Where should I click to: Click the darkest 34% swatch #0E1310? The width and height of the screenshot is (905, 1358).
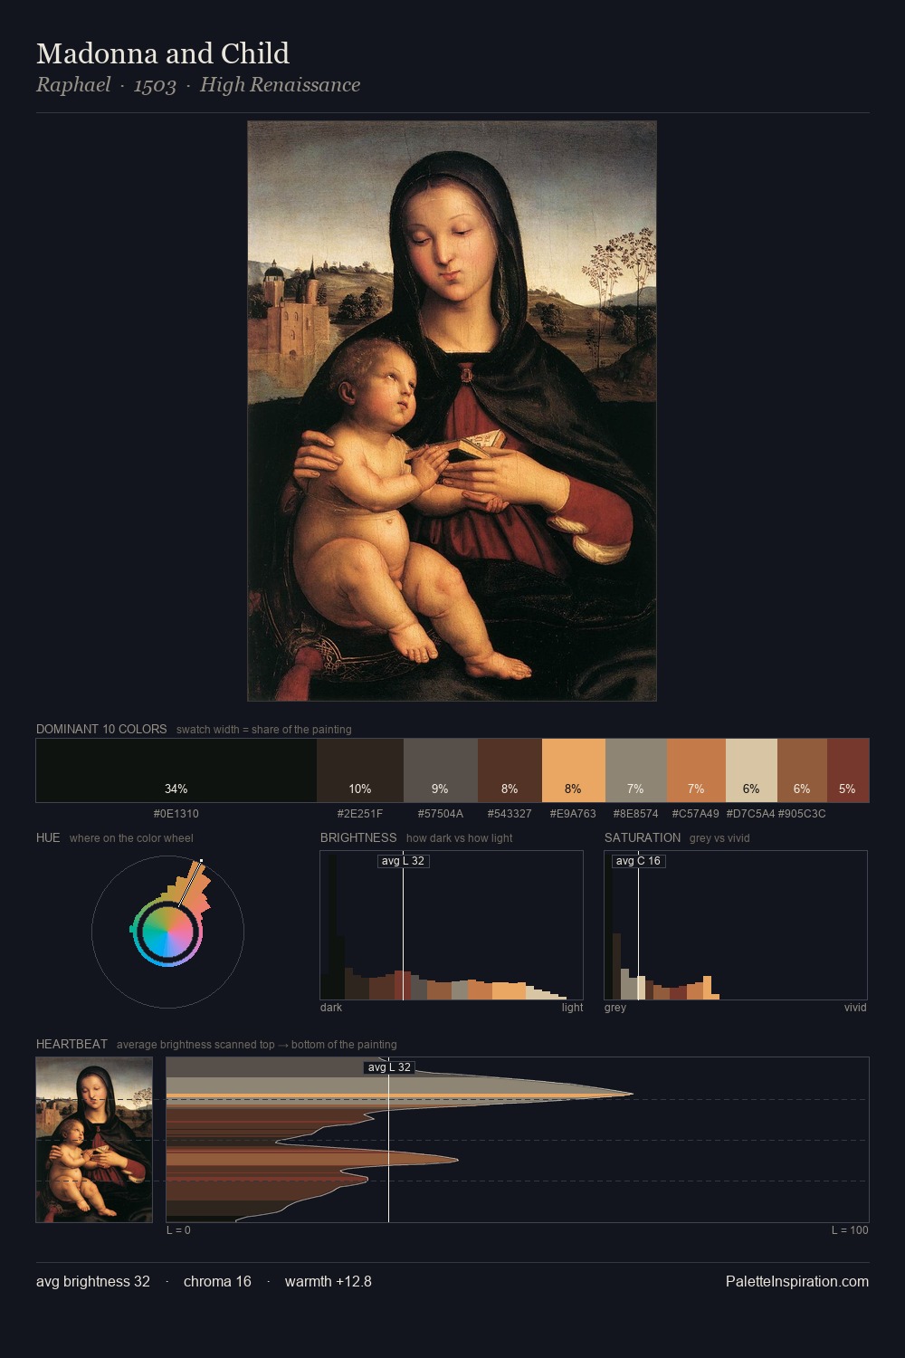176,770
